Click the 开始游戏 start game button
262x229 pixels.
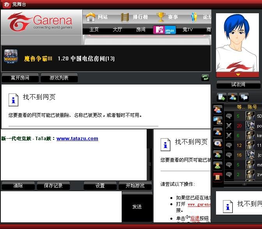[x=135, y=186]
